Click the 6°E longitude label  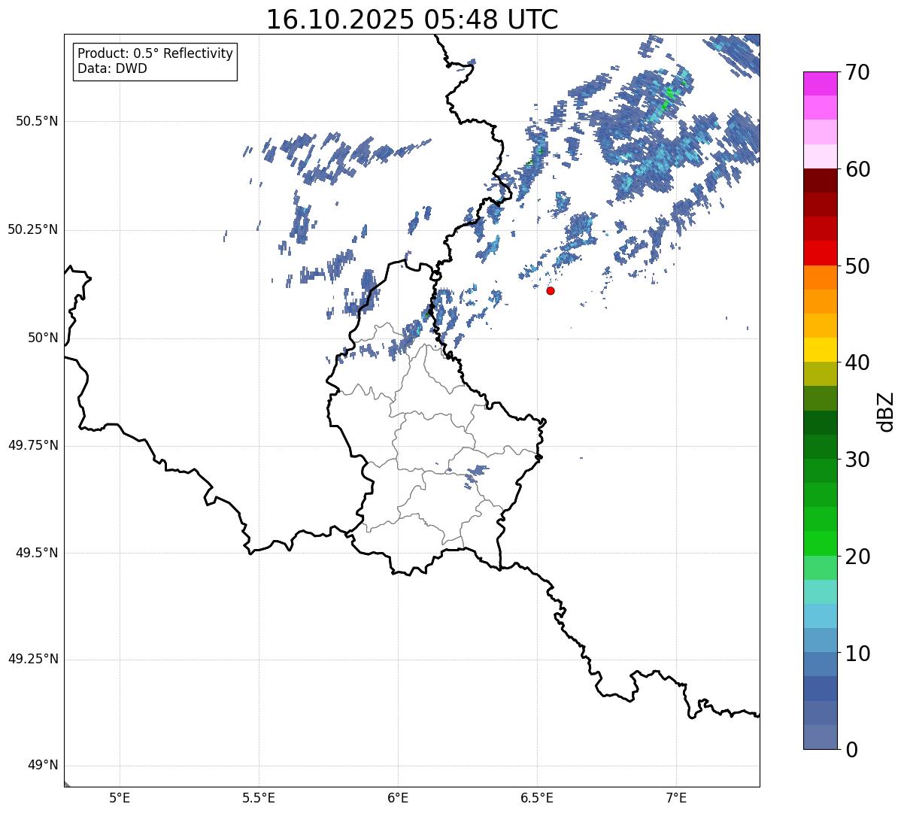tap(398, 797)
